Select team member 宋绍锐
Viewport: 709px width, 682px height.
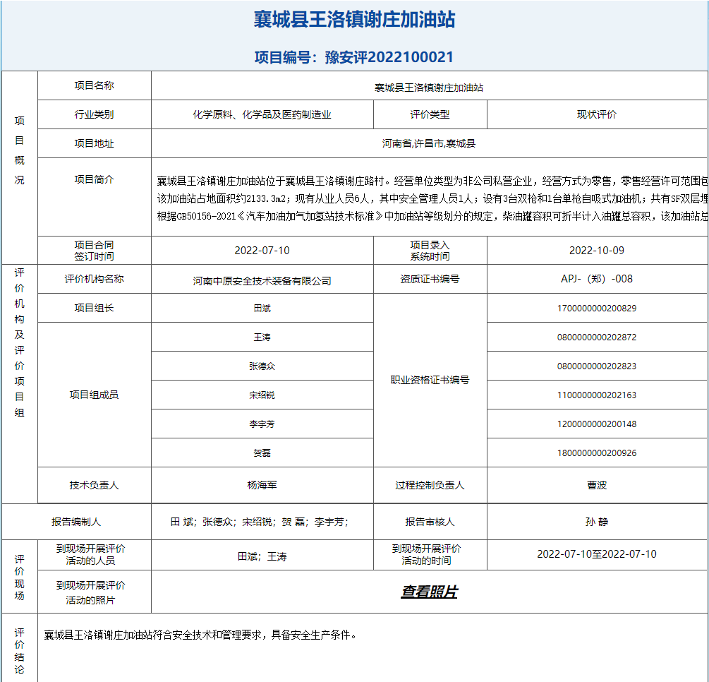point(262,395)
